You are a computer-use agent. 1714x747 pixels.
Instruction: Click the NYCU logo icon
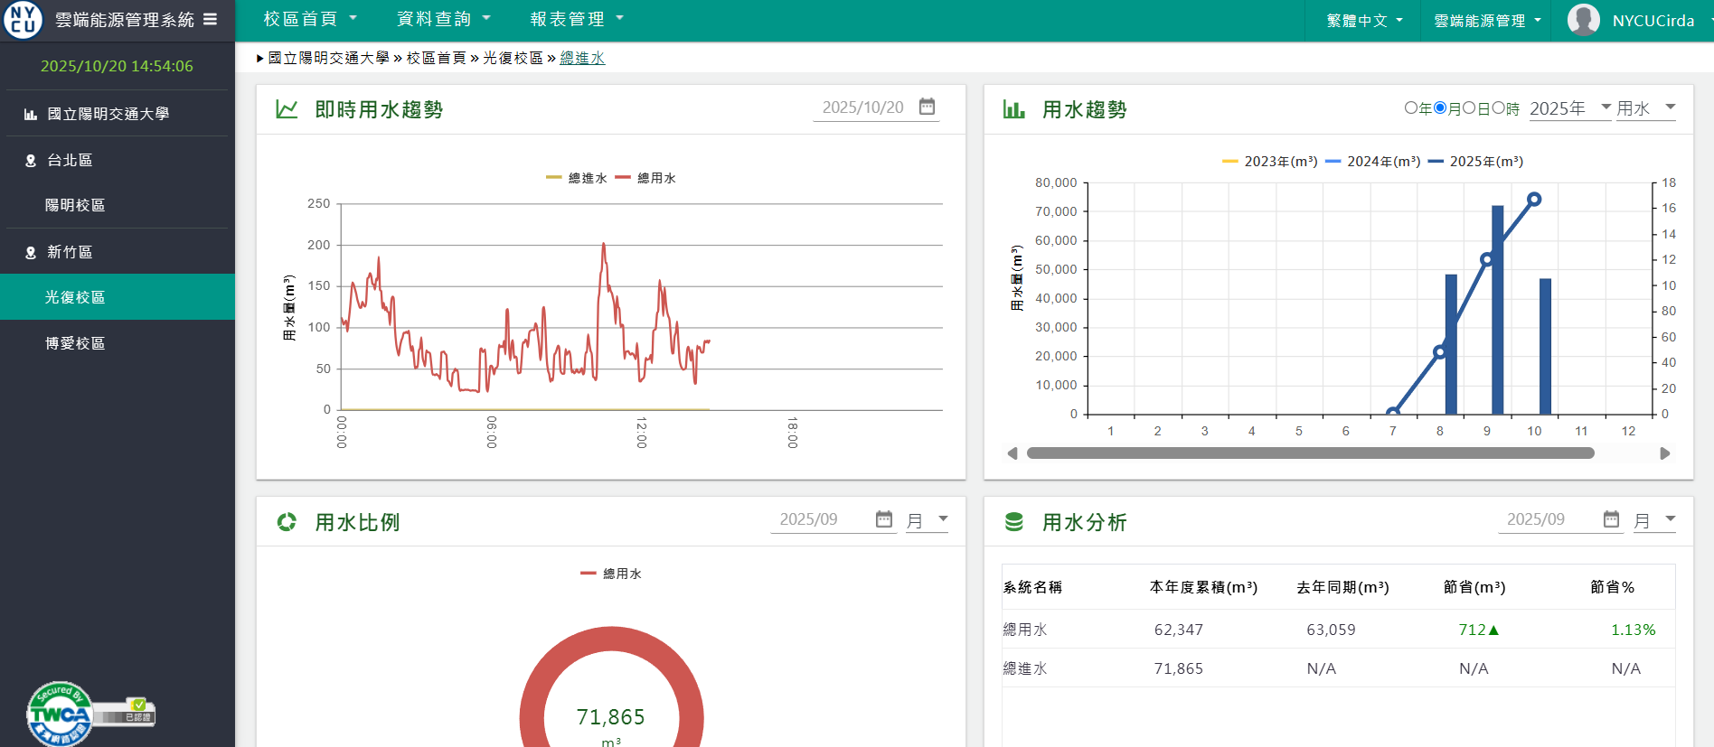coord(23,20)
